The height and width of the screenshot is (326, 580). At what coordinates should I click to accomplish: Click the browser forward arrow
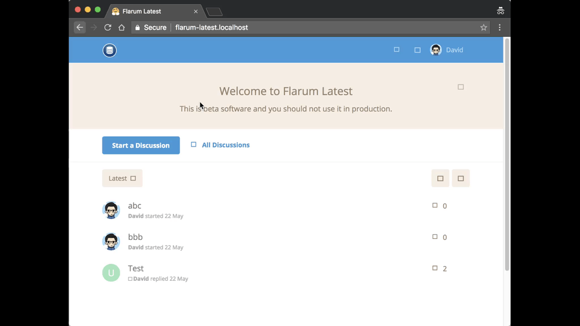93,27
